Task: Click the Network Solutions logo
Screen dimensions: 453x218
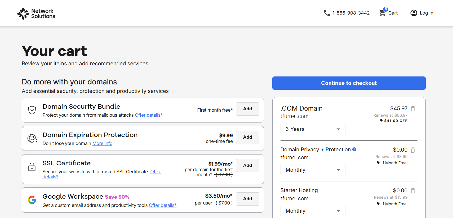Action: coord(36,13)
